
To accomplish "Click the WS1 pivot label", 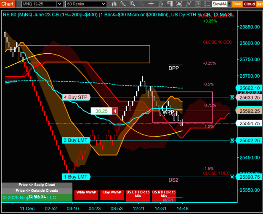I will [168, 200].
